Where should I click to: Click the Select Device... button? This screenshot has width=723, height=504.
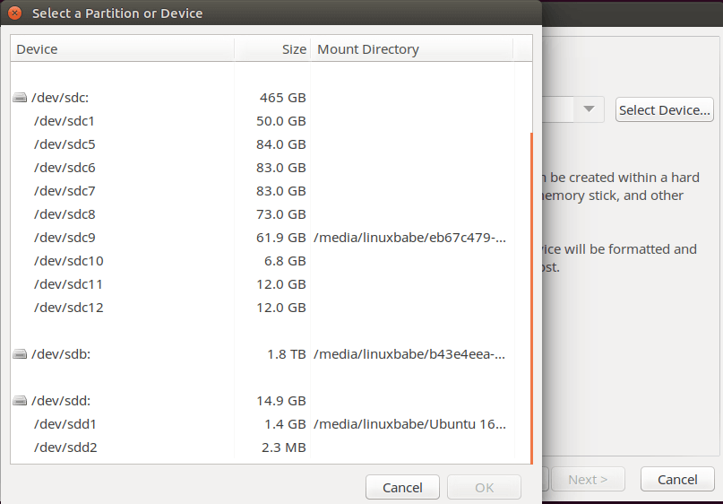[665, 109]
